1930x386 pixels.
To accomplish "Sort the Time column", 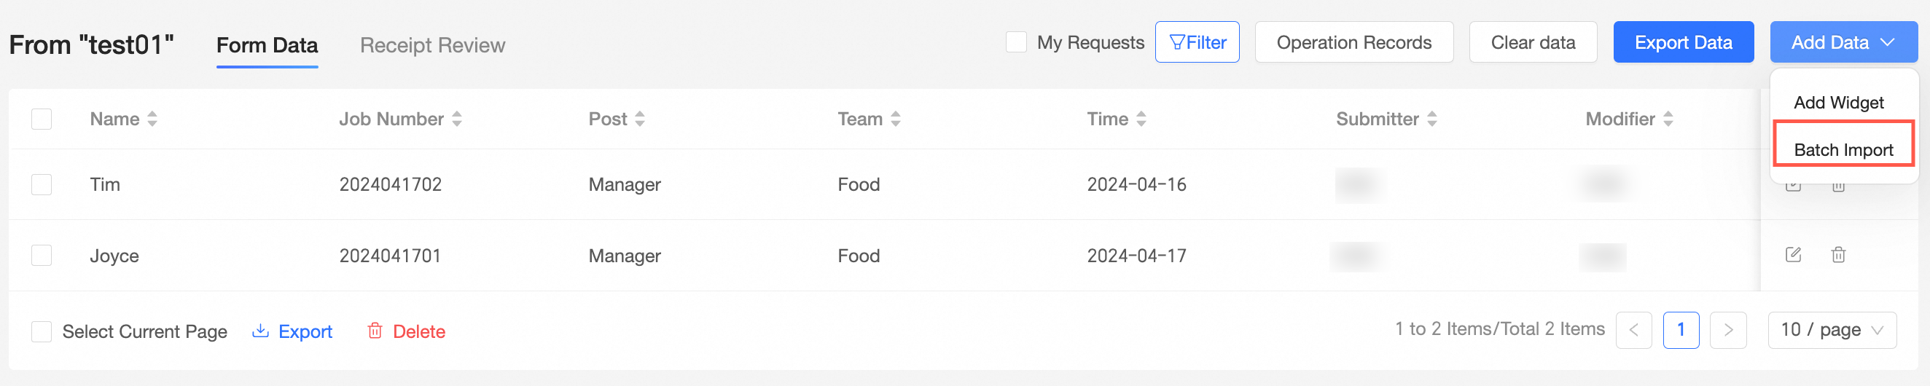I will coord(1141,119).
